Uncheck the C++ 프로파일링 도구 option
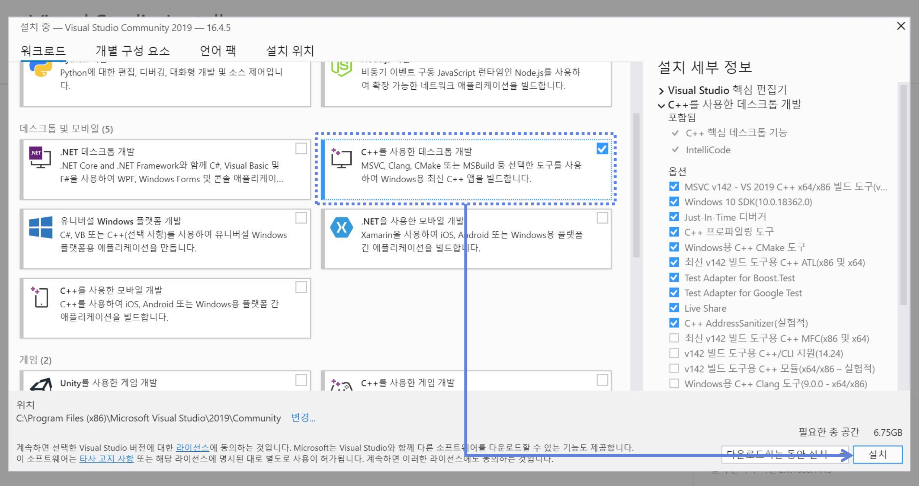This screenshot has width=919, height=486. pyautogui.click(x=674, y=232)
